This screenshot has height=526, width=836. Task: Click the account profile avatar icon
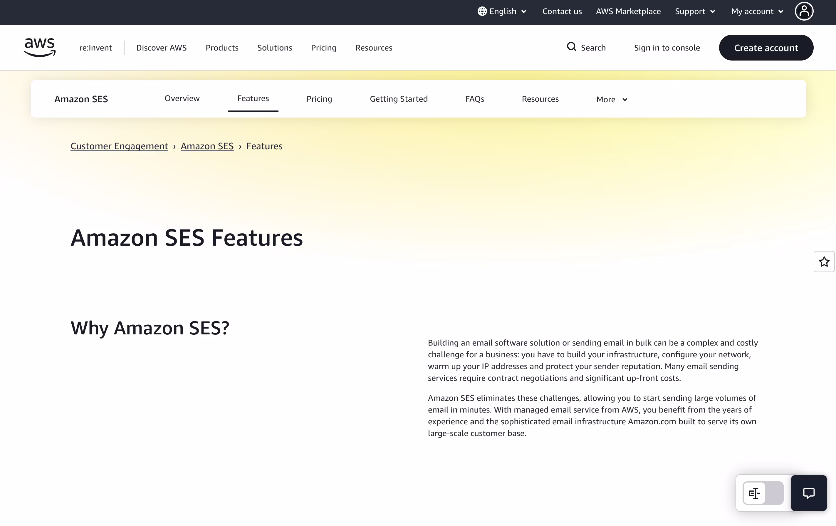coord(804,11)
